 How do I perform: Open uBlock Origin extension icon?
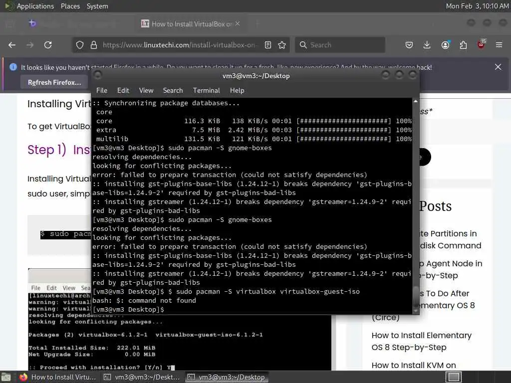coord(482,44)
